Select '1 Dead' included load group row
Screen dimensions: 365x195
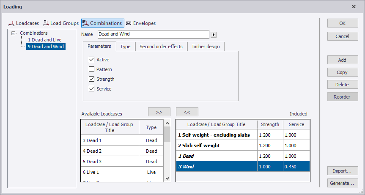click(243, 156)
